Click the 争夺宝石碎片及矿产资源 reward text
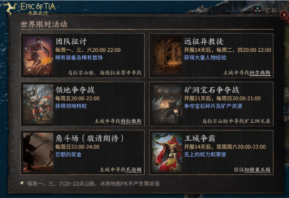The image size is (289, 198). coord(213,106)
